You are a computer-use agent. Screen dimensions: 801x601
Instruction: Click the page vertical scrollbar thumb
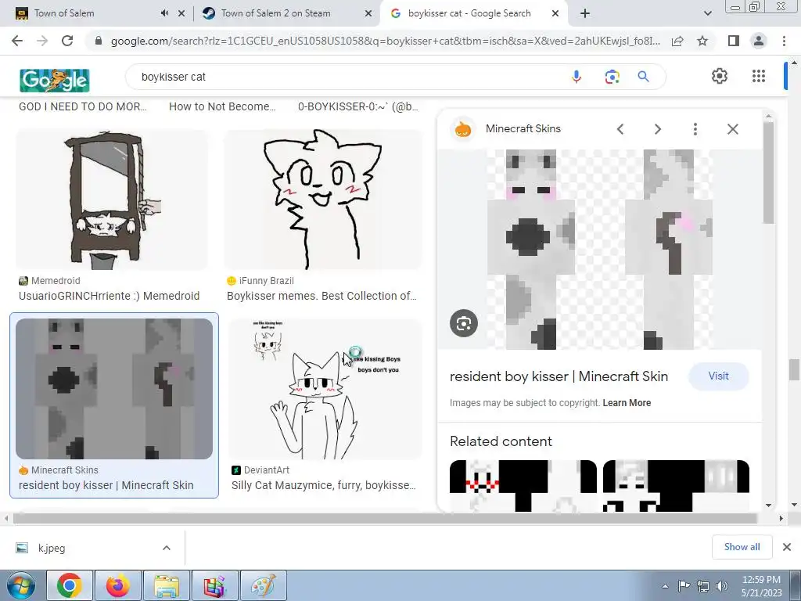(x=793, y=369)
